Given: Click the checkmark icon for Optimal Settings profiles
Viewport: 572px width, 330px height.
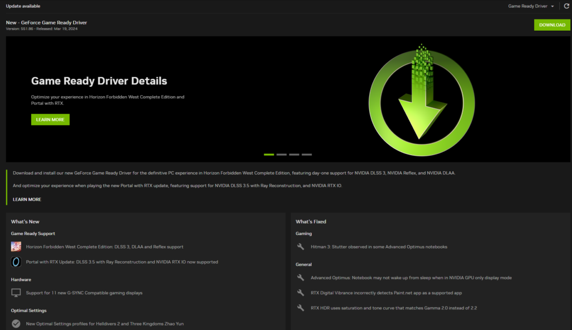Looking at the screenshot, I should click(x=16, y=324).
